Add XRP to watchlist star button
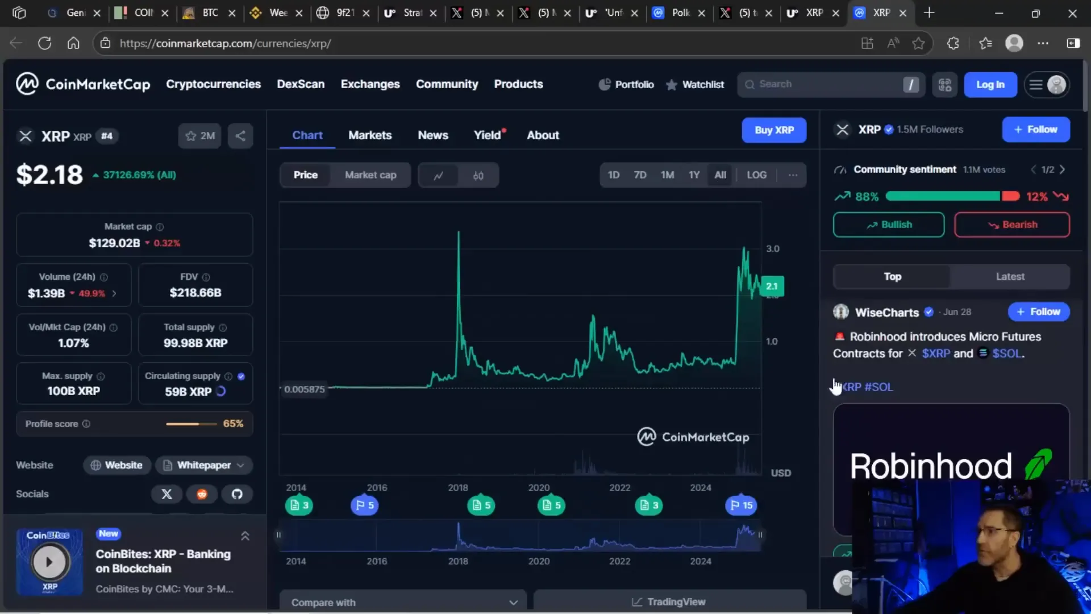 point(199,136)
